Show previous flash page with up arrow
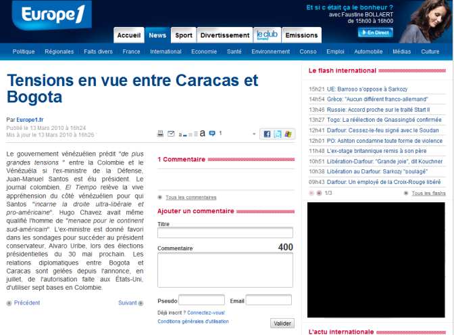454x335 pixels. pos(311,194)
